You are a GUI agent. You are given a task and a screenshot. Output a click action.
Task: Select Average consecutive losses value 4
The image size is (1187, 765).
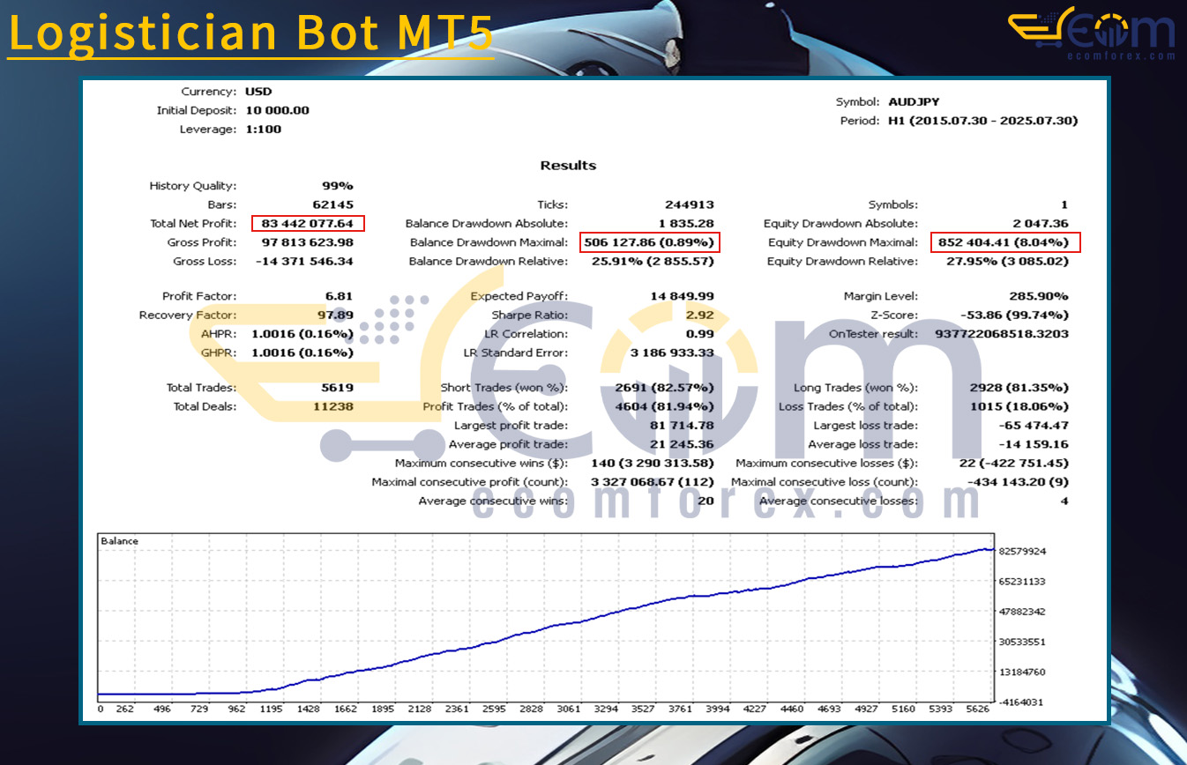tap(1064, 501)
